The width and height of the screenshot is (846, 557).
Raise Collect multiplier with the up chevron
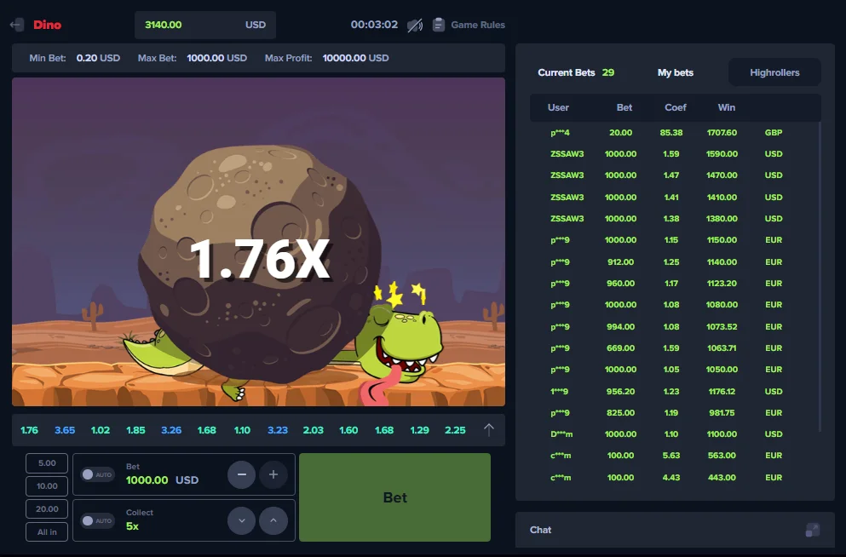(x=273, y=521)
